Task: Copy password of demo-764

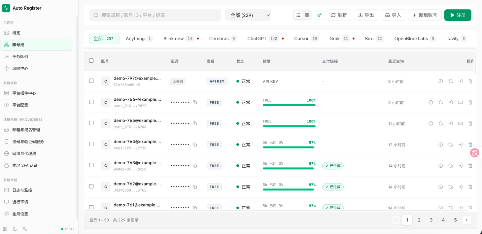Action: pyautogui.click(x=195, y=145)
